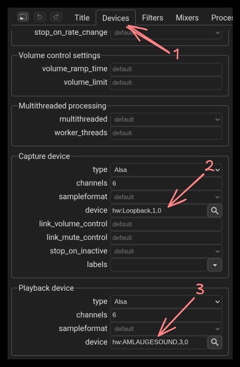Click the redo arrow icon

click(56, 17)
